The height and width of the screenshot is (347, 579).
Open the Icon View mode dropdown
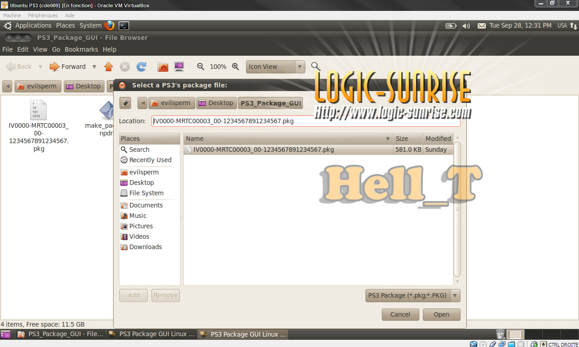pos(275,67)
